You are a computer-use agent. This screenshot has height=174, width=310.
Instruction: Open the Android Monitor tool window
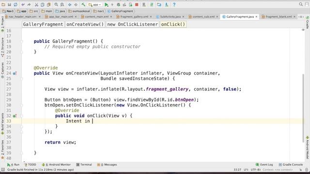tap(56, 164)
